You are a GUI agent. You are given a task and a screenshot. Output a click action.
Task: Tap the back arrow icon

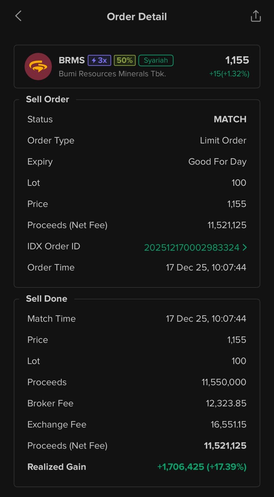19,16
